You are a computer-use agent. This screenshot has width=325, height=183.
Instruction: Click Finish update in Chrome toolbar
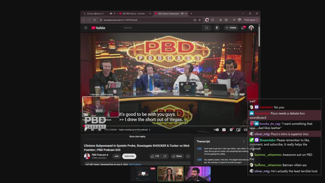250,20
